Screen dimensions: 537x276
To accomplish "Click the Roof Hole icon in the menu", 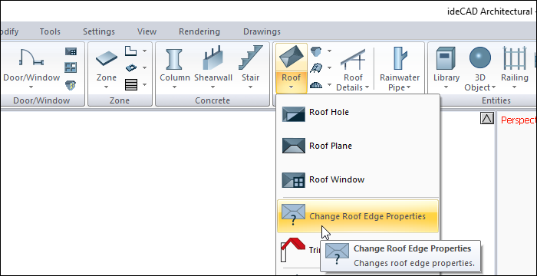I will (x=294, y=114).
